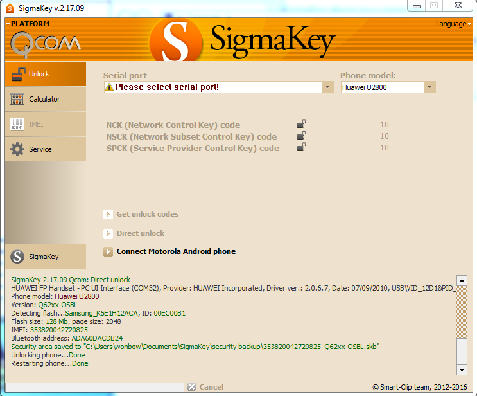Screen dimensions: 477x396
Task: Click the log line 'HUAWEI FP Handset - PC UI Interface'
Action: pos(233,288)
